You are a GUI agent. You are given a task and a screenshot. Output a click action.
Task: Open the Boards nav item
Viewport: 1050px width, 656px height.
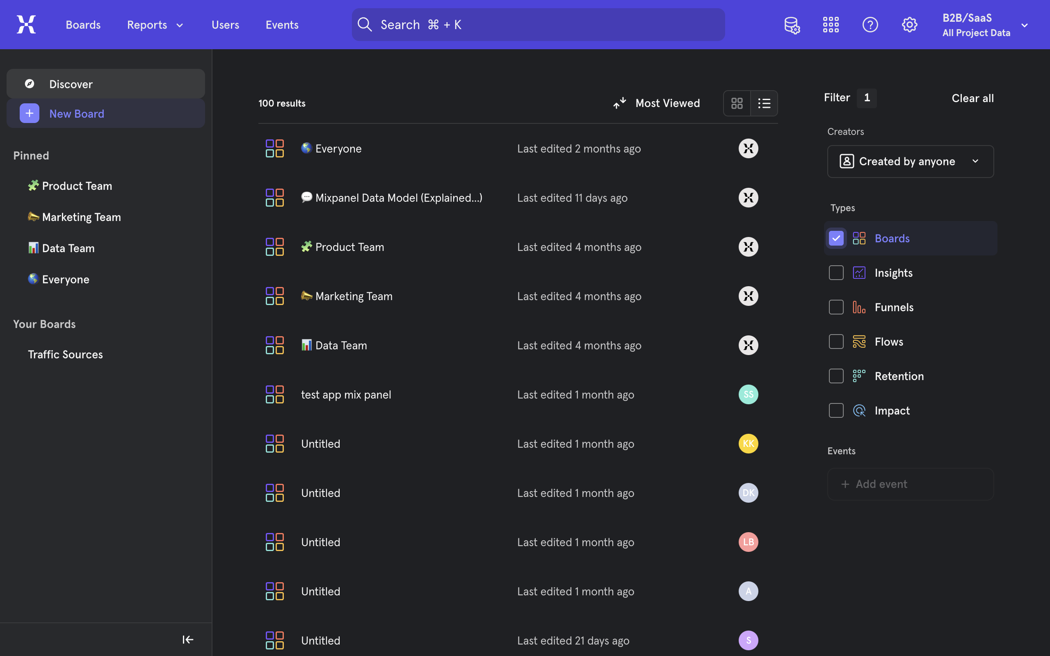coord(83,25)
